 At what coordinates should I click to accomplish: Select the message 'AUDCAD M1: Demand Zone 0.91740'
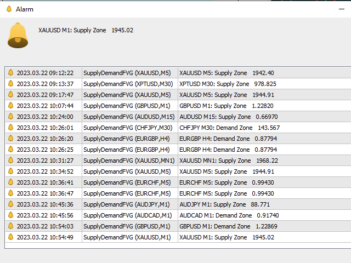pyautogui.click(x=229, y=215)
